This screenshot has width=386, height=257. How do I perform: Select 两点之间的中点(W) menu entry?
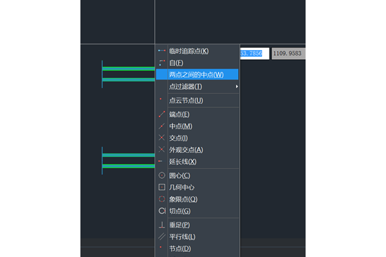coord(196,75)
